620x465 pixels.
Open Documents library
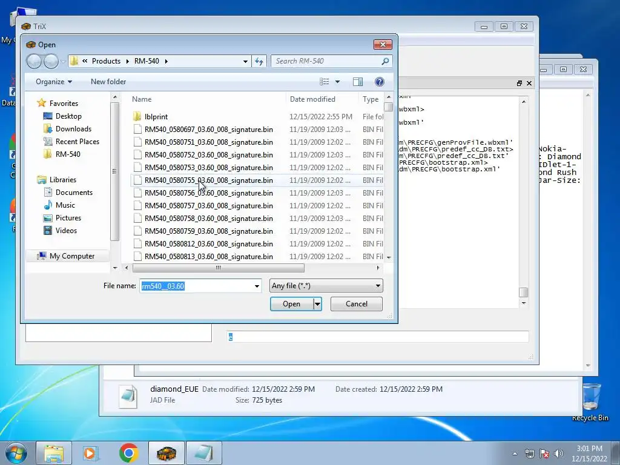pyautogui.click(x=74, y=192)
